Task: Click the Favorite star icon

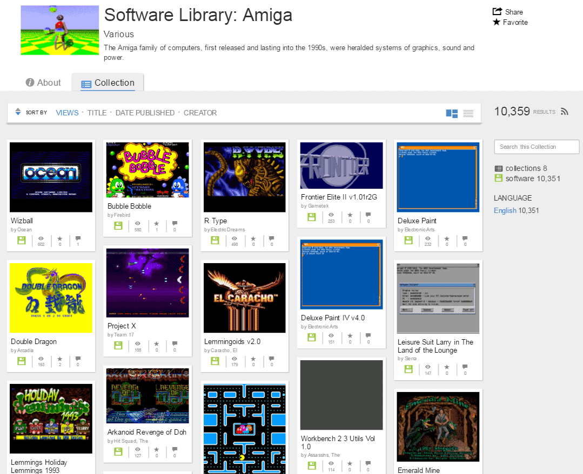Action: click(x=497, y=22)
